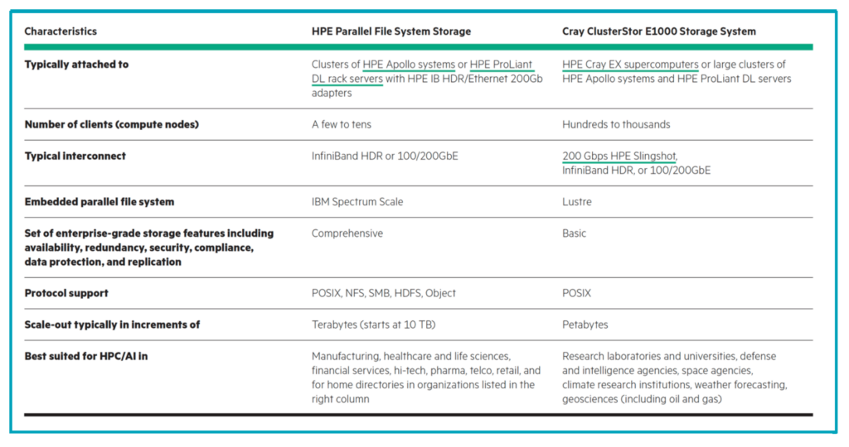Select the POSIX-only cell in Cray column
The height and width of the screenshot is (447, 849).
click(577, 294)
